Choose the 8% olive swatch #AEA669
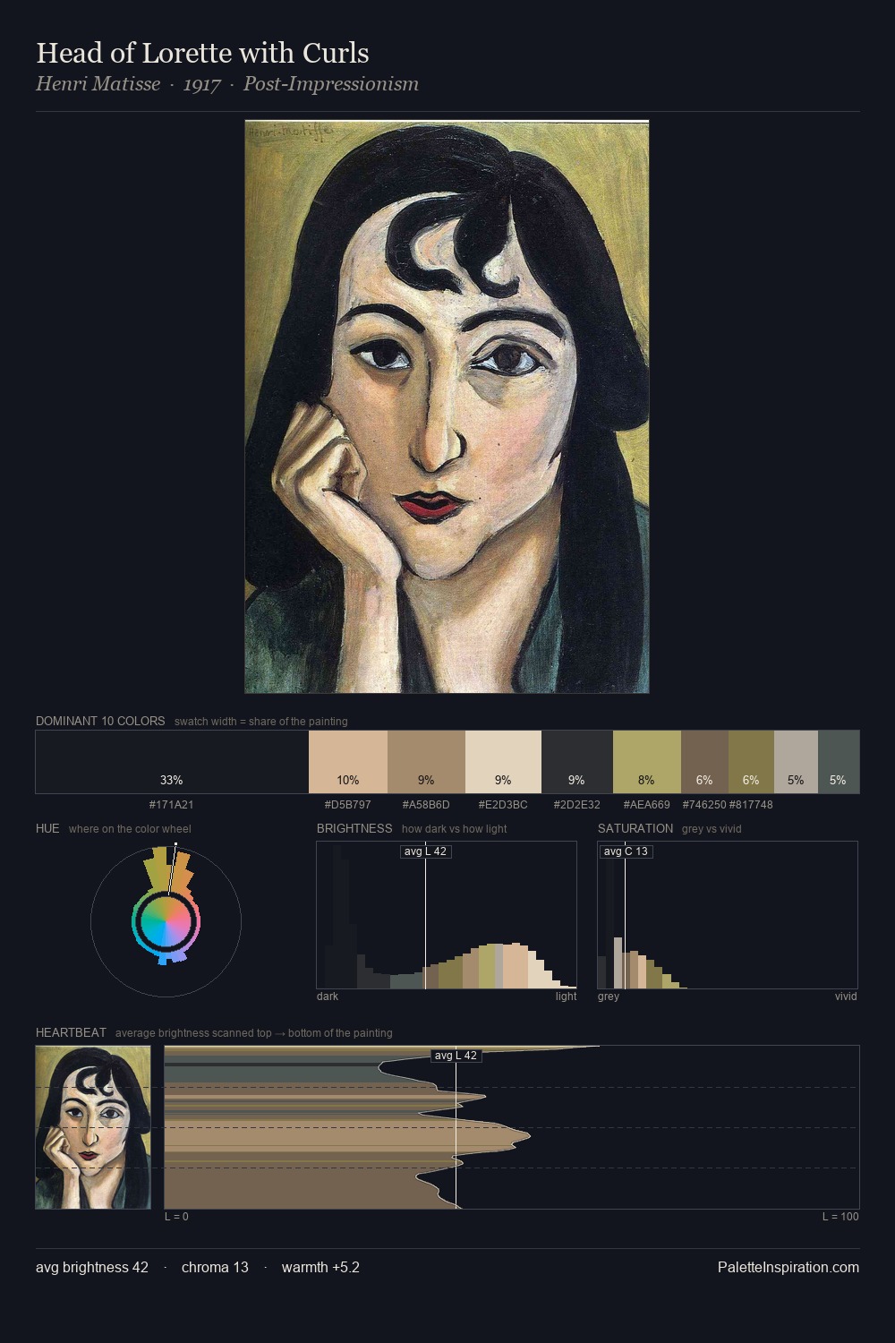The height and width of the screenshot is (1343, 895). (647, 762)
